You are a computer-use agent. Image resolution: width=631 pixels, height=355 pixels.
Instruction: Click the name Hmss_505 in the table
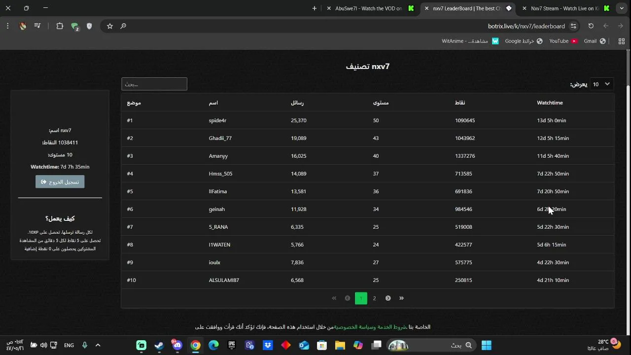220,174
